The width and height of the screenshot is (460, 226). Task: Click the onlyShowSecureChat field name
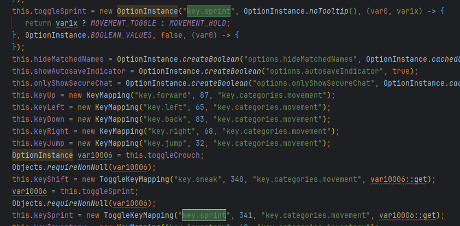pyautogui.click(x=73, y=83)
